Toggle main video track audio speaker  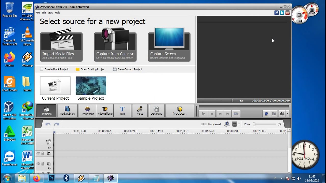click(x=49, y=148)
